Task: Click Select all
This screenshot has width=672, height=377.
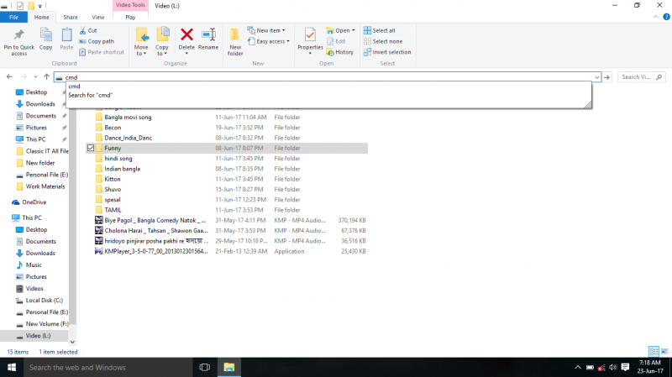Action: pyautogui.click(x=380, y=30)
